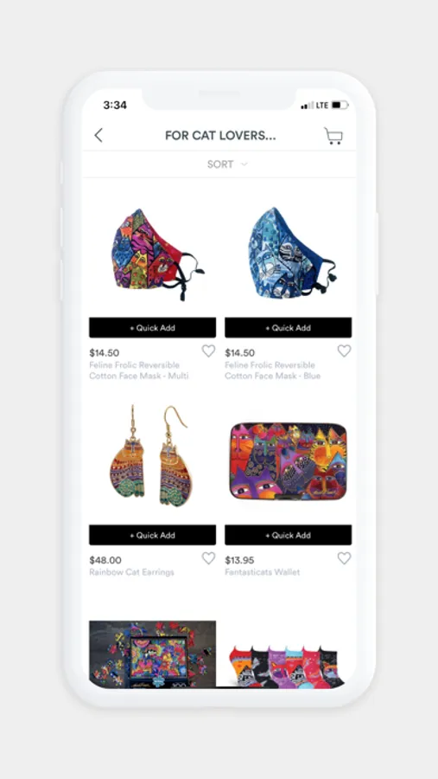
Task: Click the chevron beside SORT
Action: (244, 164)
